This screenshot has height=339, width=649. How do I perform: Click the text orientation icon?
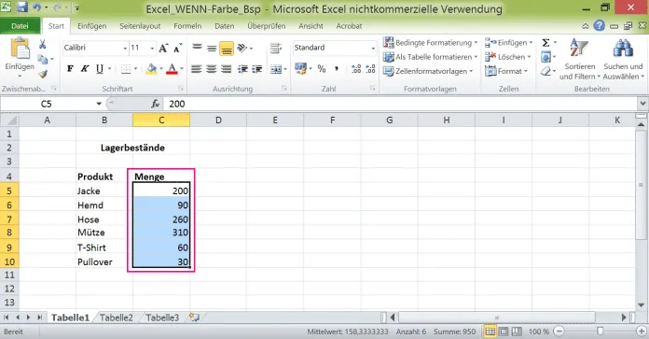pyautogui.click(x=242, y=48)
